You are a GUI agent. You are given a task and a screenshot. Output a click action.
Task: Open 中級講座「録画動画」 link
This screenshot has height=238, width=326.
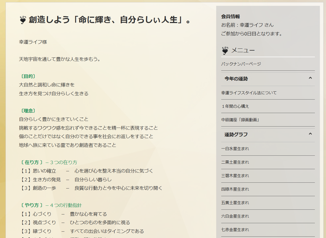click(x=240, y=120)
